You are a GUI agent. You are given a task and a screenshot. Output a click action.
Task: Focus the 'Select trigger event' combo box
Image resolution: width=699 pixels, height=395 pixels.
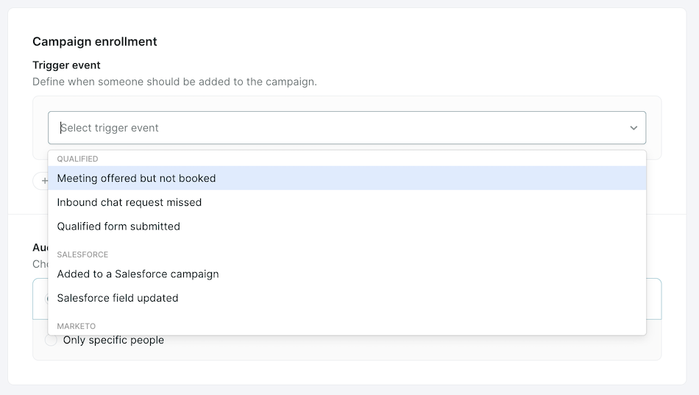click(347, 128)
